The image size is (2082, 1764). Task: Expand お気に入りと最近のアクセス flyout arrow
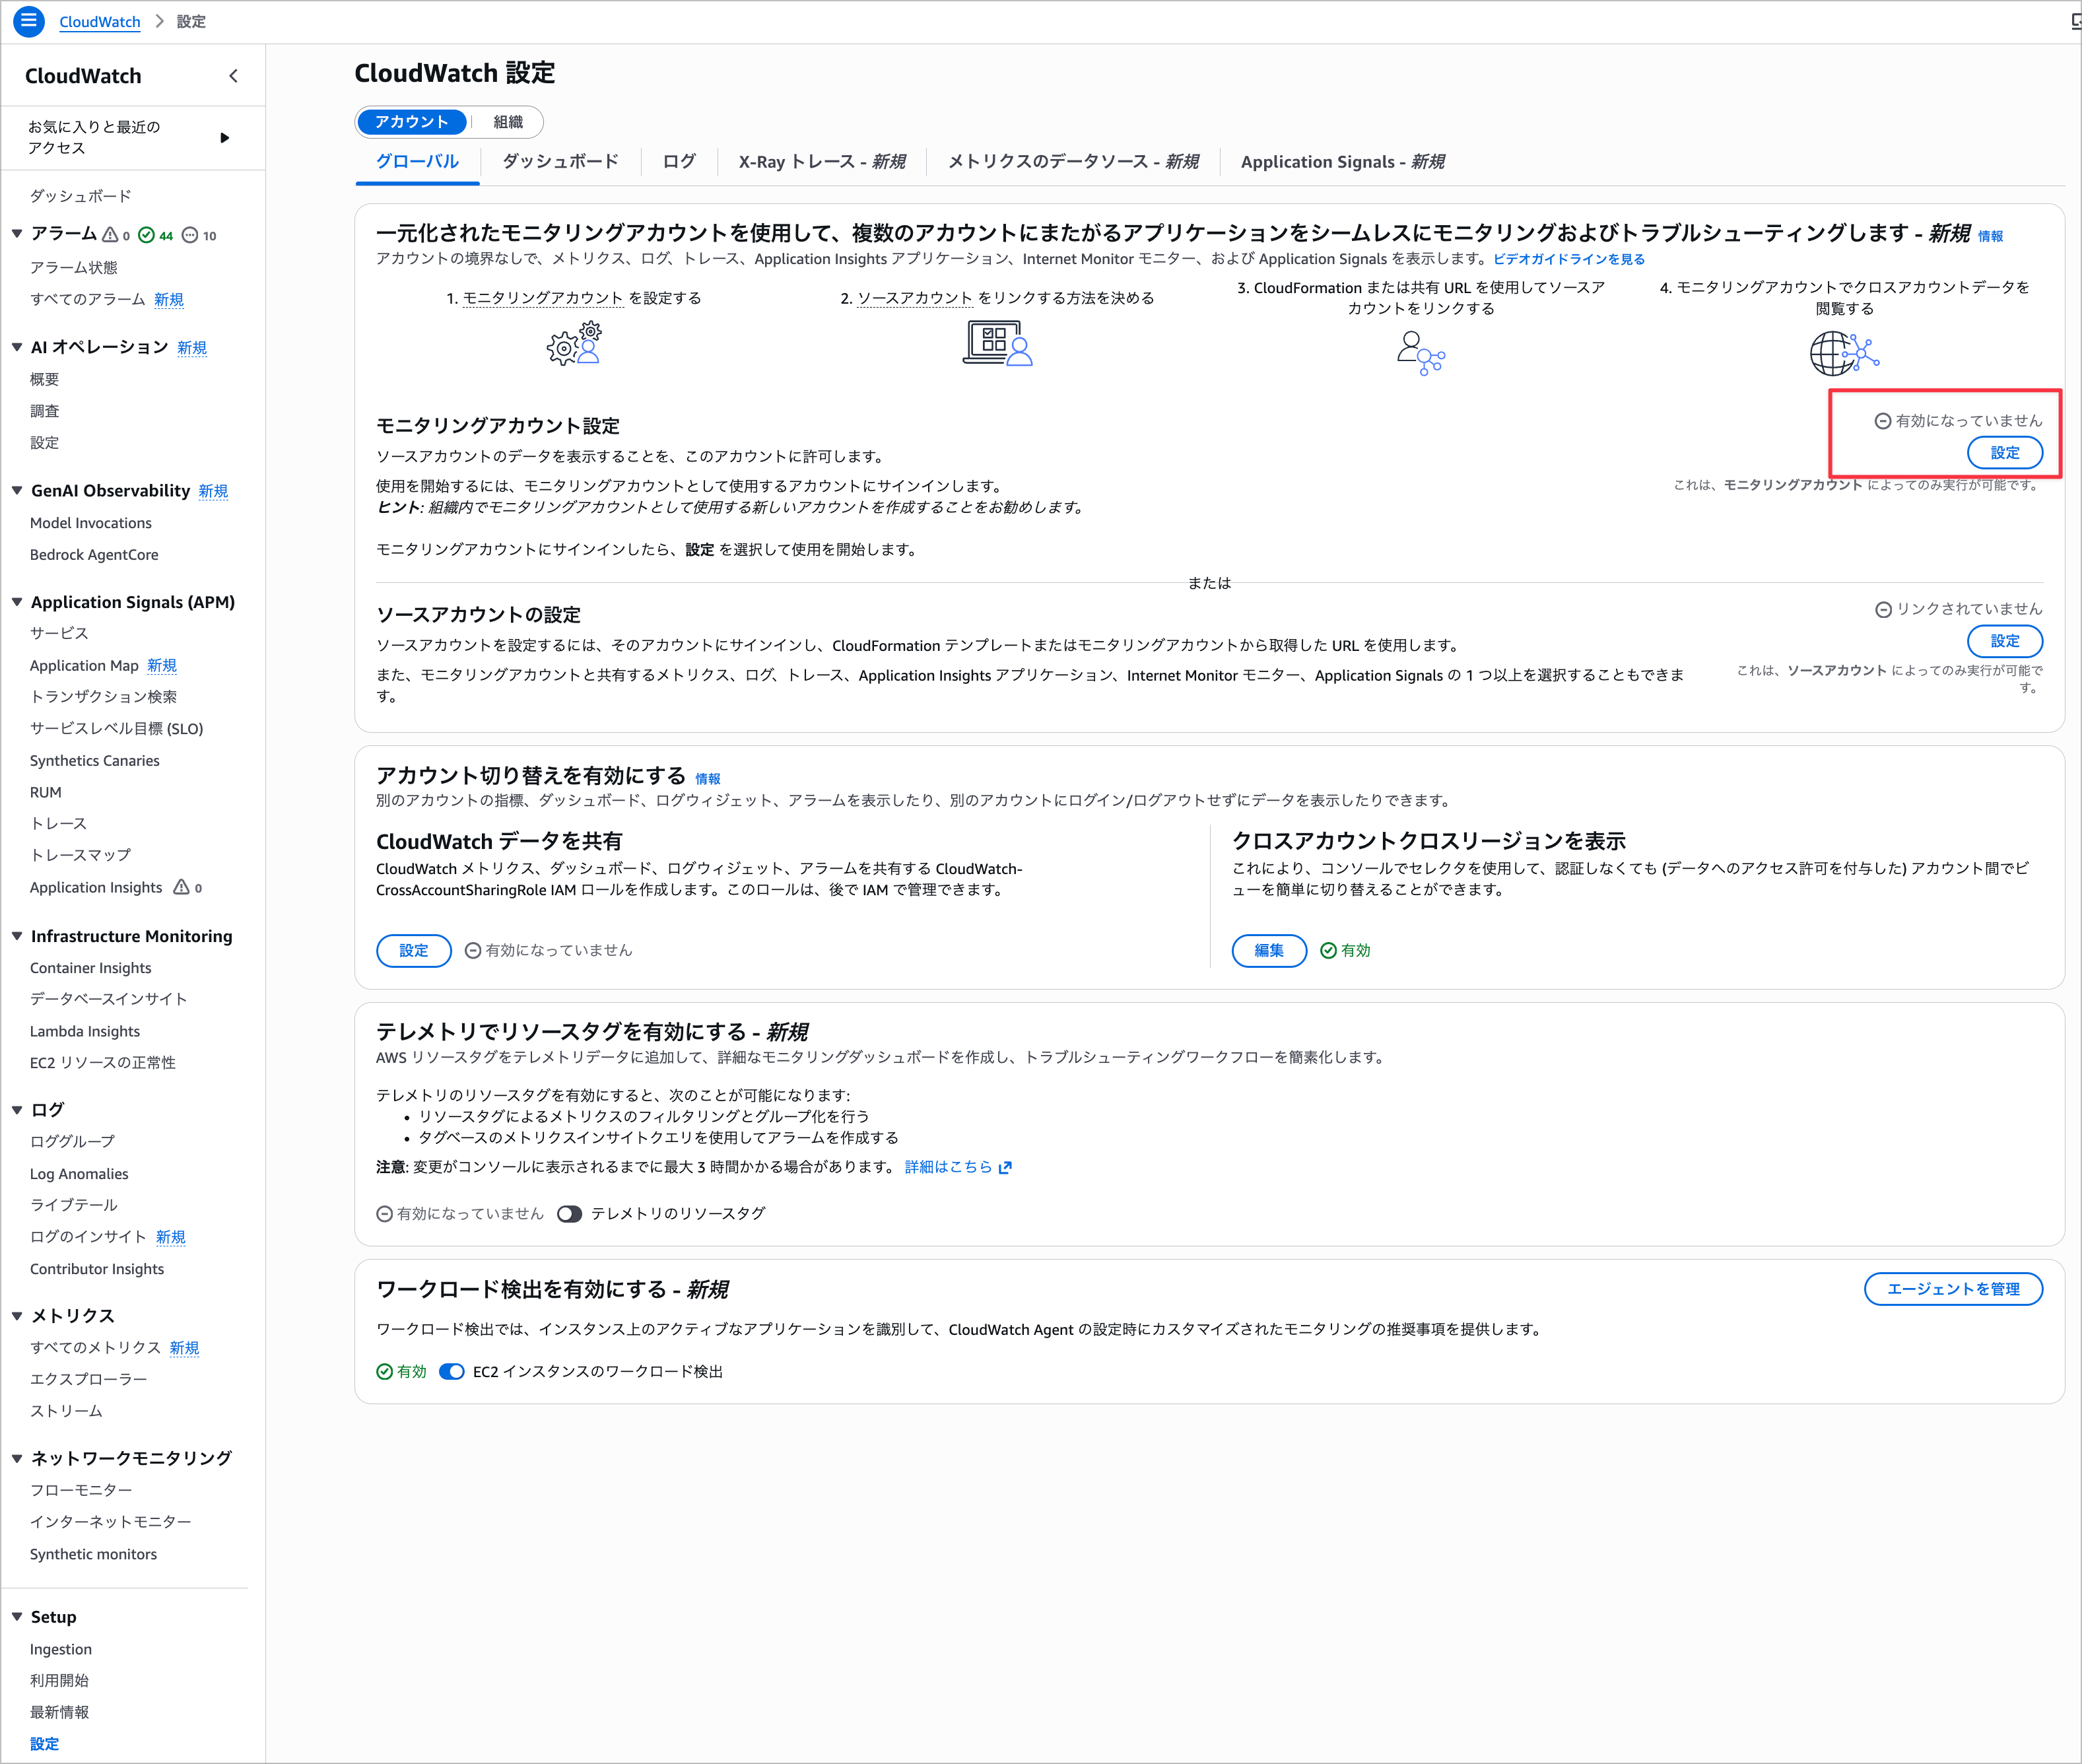click(225, 138)
